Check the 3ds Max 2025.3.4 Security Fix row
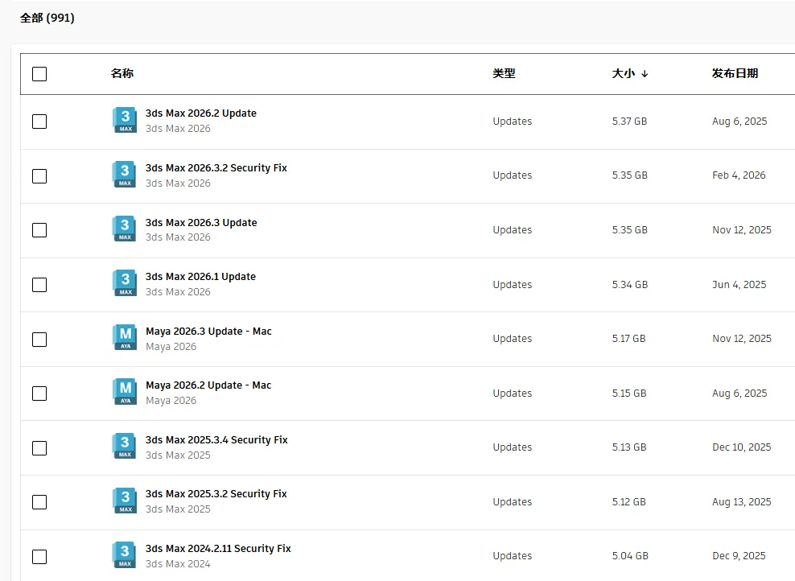Screen dimensions: 795x581 (x=39, y=448)
